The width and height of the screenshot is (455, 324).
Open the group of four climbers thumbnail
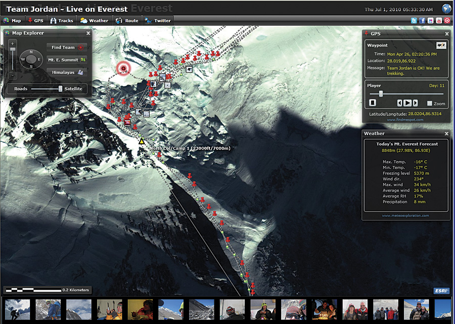click(386, 309)
